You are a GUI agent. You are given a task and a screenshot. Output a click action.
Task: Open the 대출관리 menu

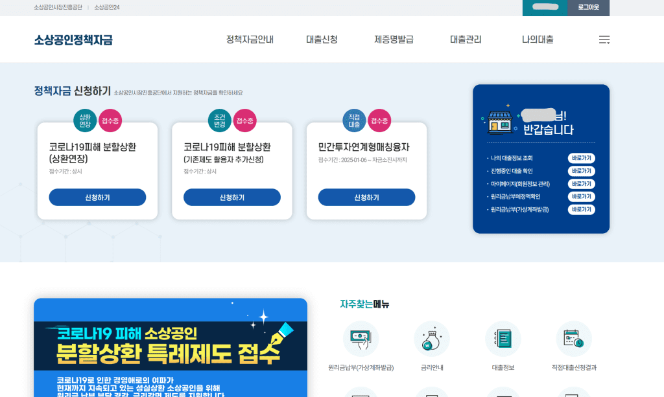point(464,40)
